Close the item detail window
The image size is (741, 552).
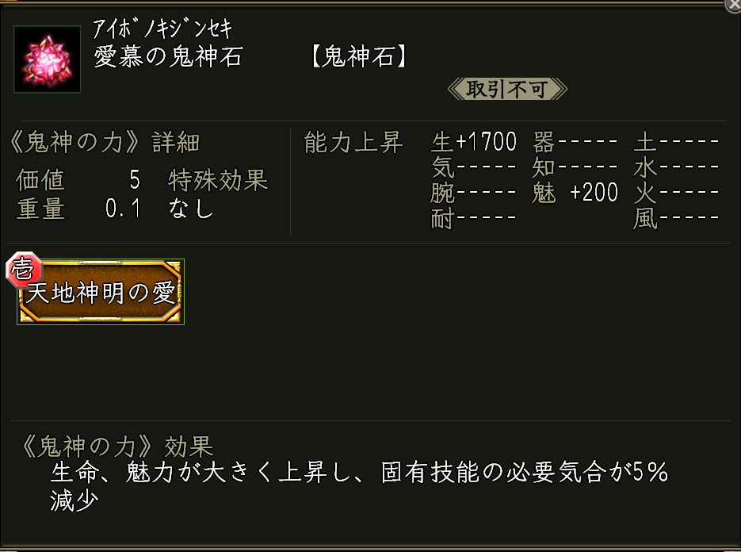[x=734, y=5]
